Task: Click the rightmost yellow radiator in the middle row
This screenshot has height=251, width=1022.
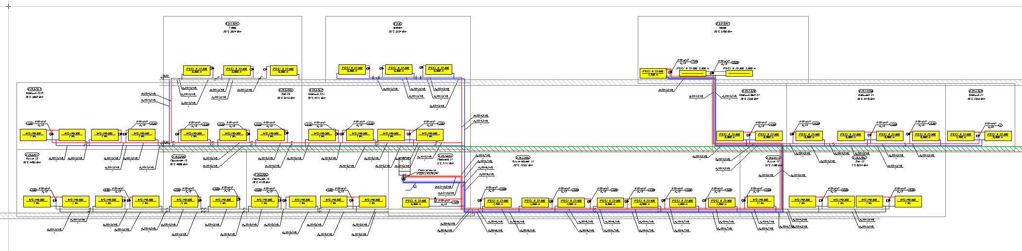Action: (998, 136)
